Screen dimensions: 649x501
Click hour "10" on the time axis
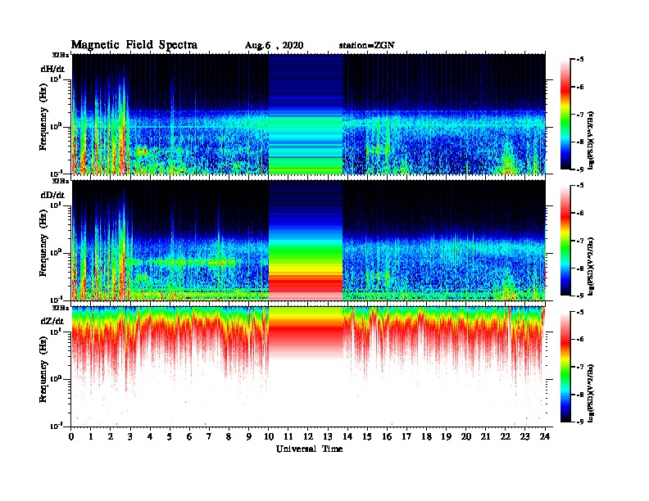coord(269,437)
